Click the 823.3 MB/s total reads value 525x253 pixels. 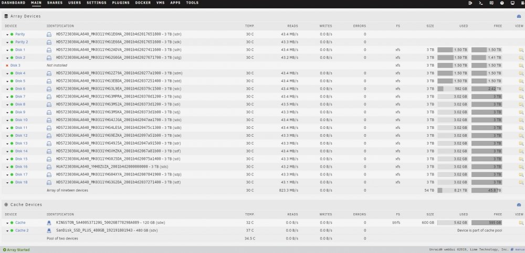(x=289, y=190)
